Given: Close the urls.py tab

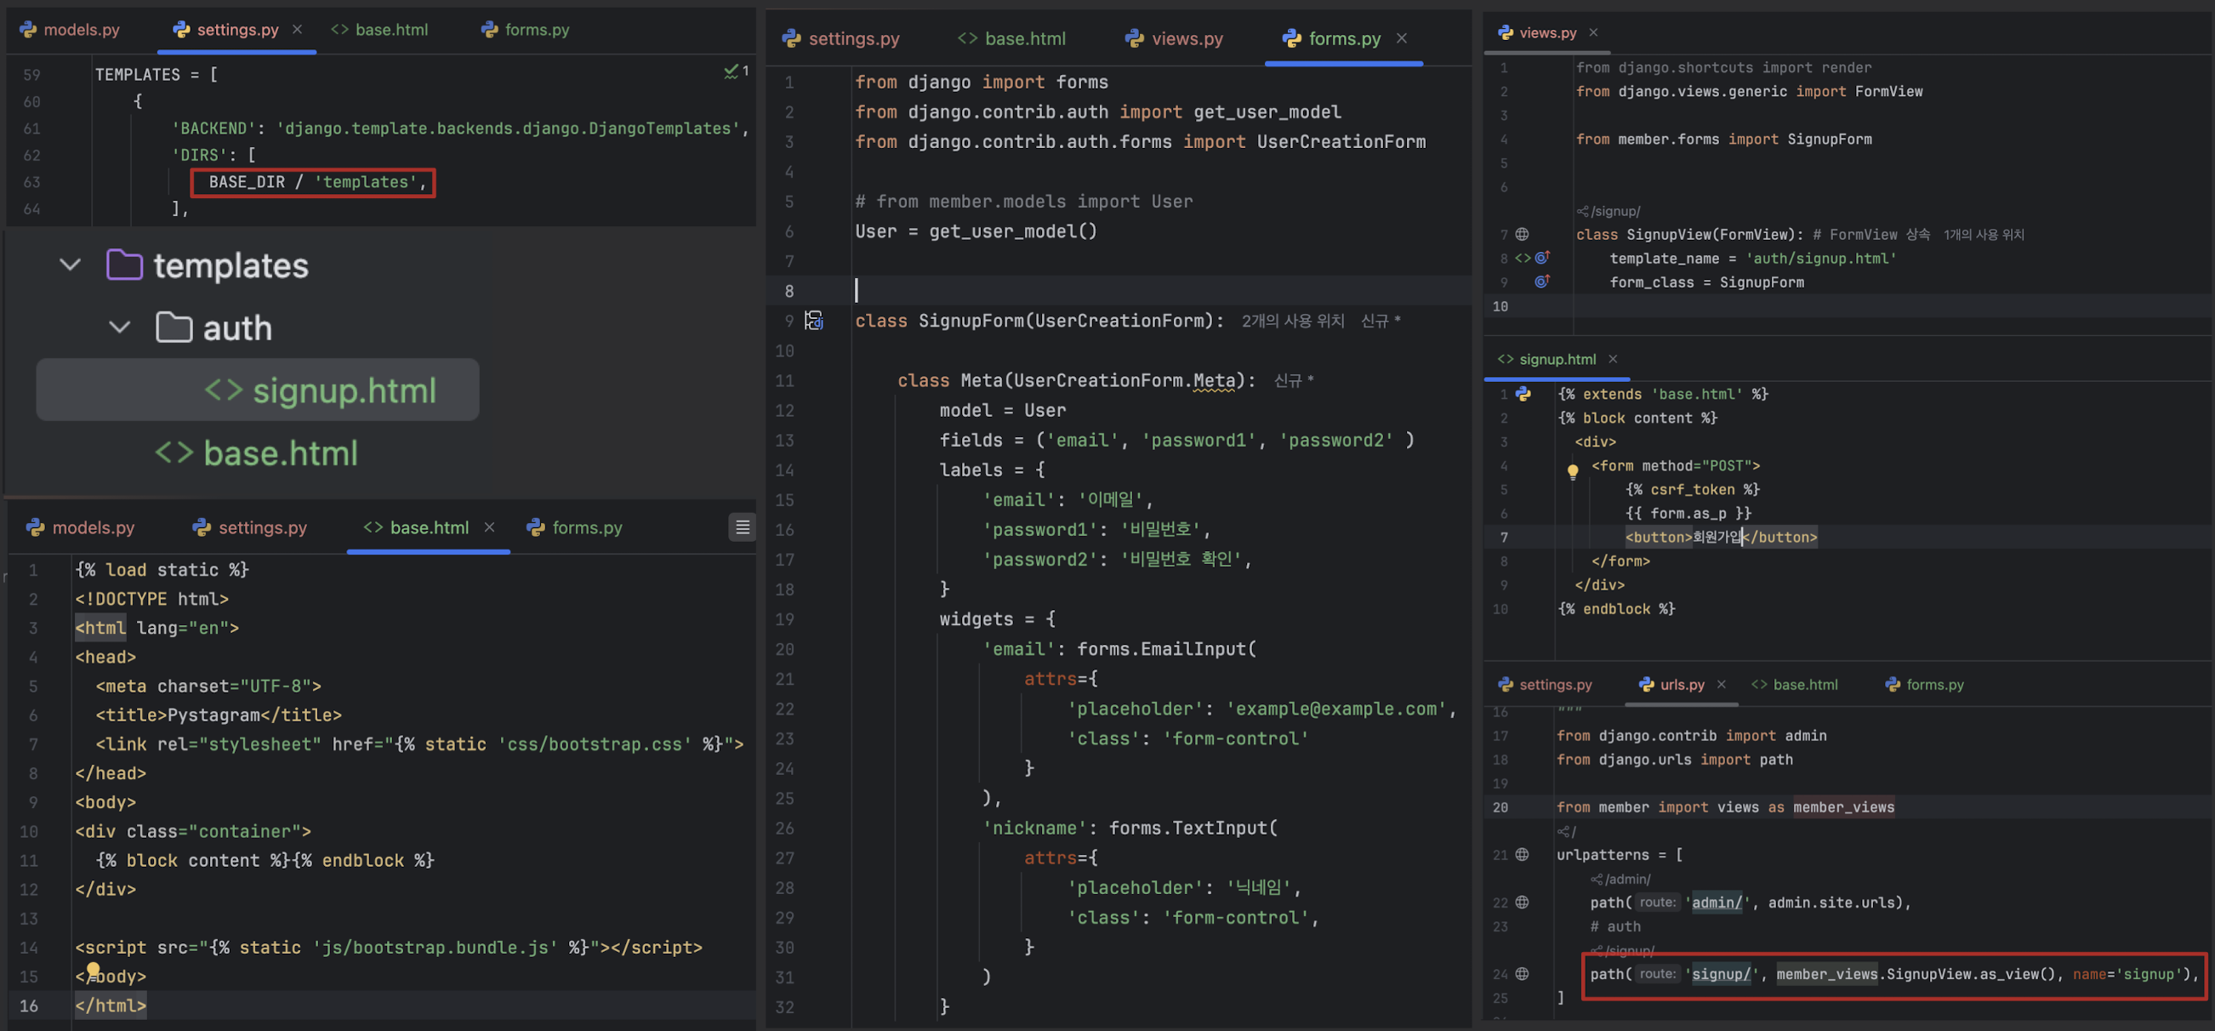Looking at the screenshot, I should pos(1722,685).
